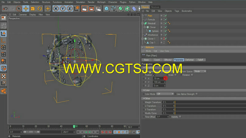Open the Coord tab

click(157, 60)
